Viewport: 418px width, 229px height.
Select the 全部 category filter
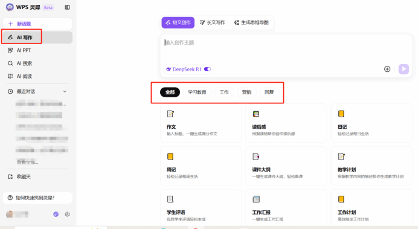click(170, 92)
